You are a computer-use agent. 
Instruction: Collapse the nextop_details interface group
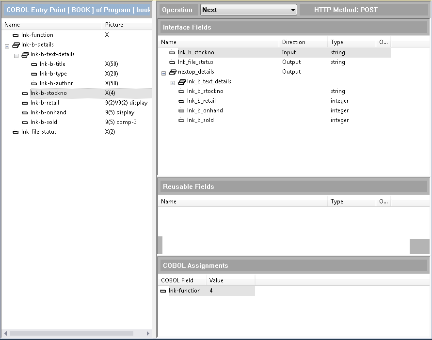(164, 72)
